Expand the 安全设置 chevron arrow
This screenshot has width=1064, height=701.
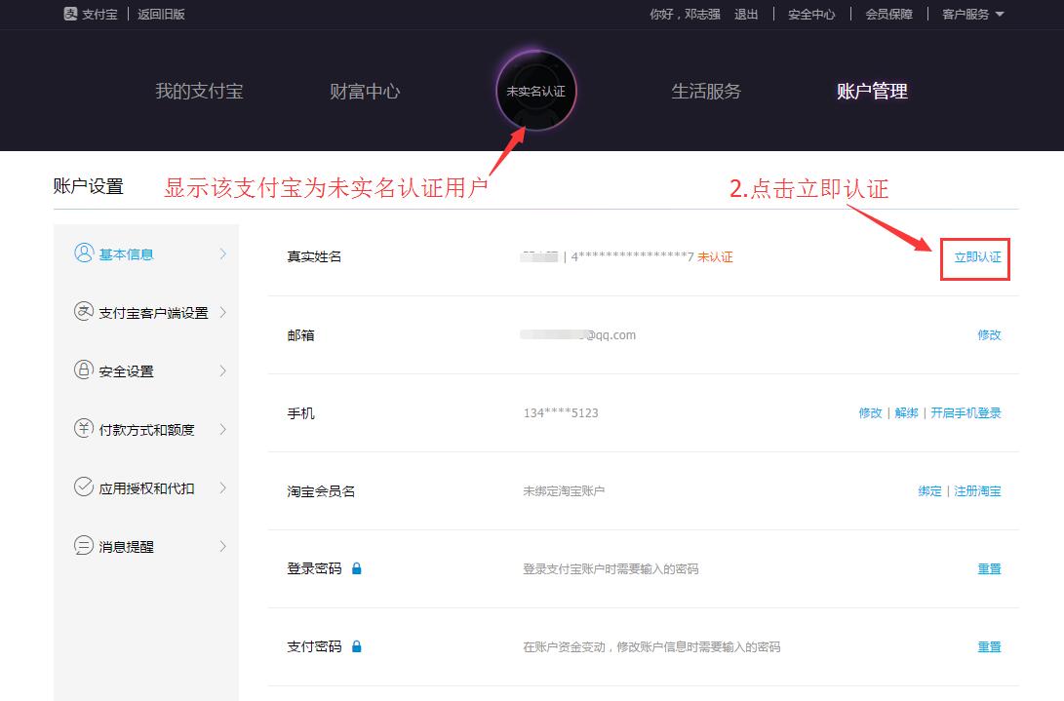tap(222, 370)
